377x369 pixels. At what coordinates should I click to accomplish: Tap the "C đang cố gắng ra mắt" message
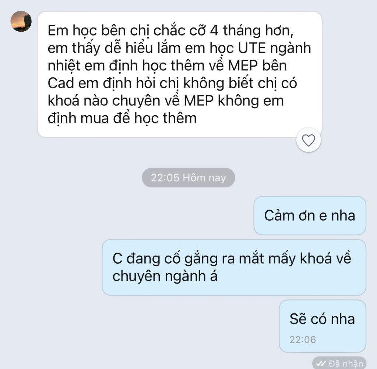click(234, 267)
